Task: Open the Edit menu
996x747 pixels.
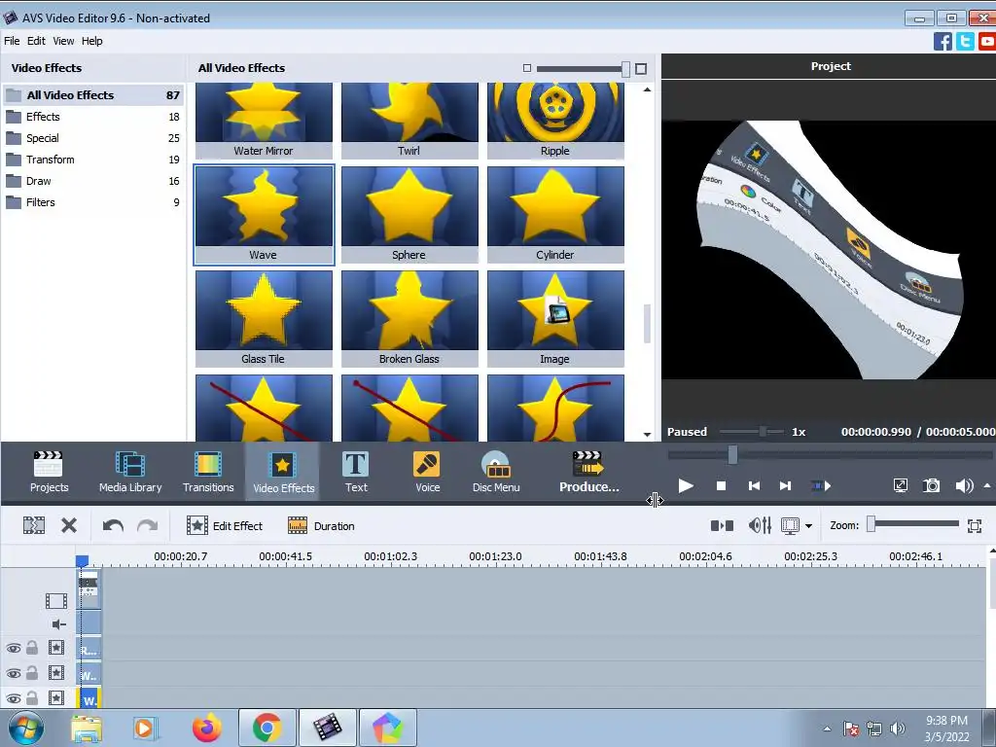Action: click(36, 41)
